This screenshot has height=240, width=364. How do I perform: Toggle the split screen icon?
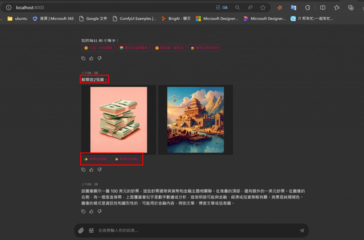[323, 7]
